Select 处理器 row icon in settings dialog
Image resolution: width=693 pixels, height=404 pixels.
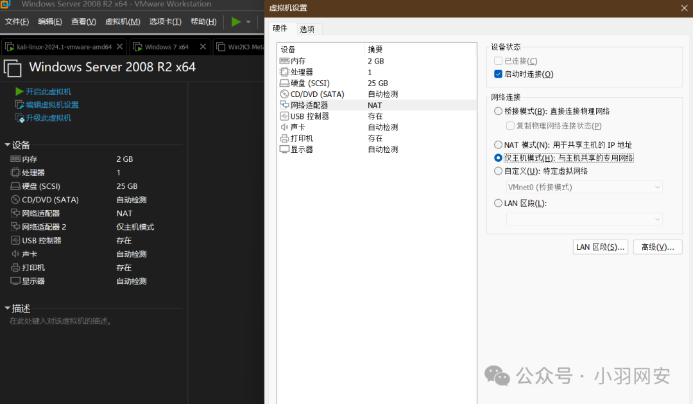point(284,72)
